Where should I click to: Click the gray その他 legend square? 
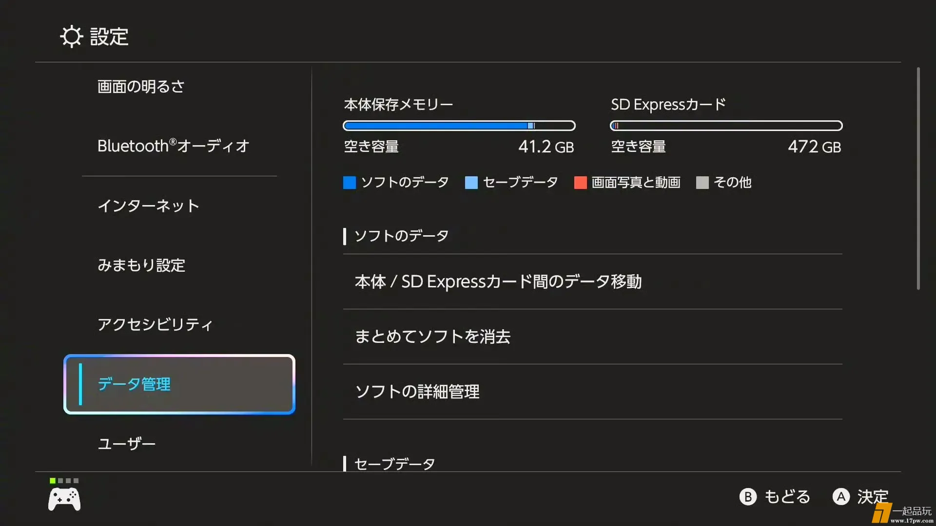(x=702, y=183)
